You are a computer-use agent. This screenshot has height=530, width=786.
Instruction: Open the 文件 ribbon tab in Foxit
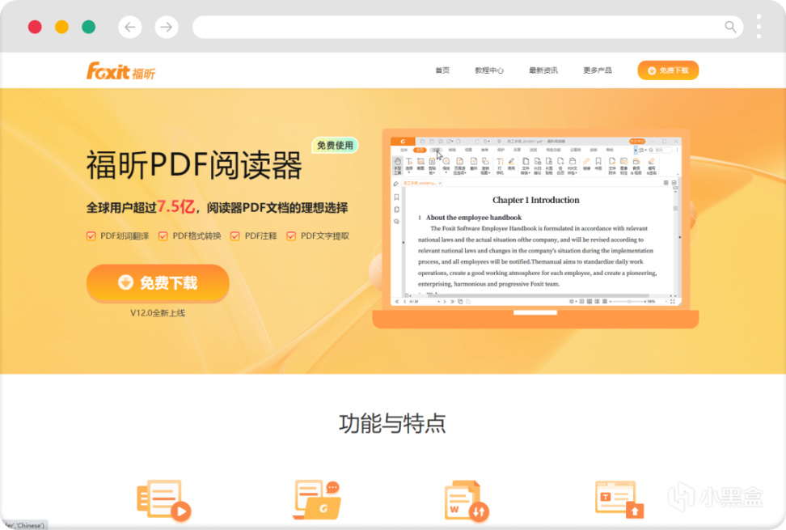tap(404, 150)
